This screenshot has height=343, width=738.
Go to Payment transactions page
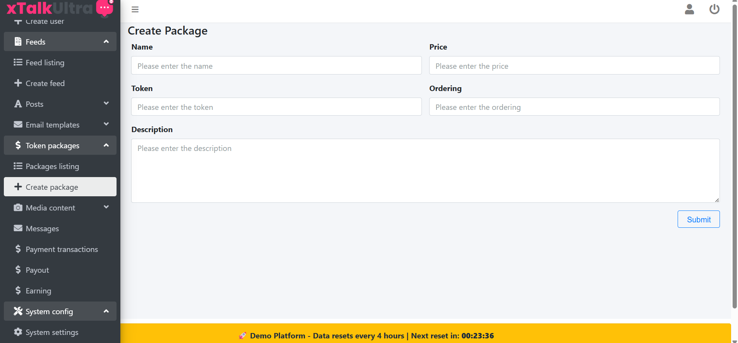pyautogui.click(x=62, y=249)
